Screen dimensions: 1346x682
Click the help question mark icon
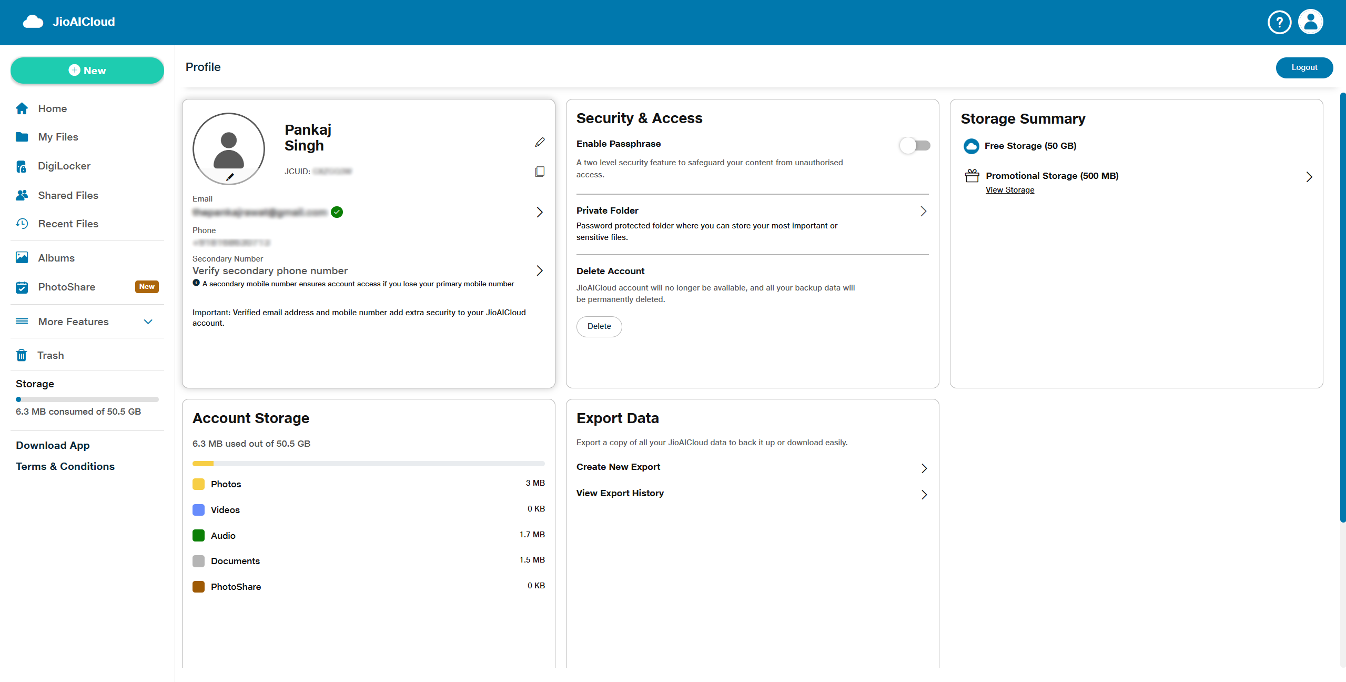[1279, 22]
